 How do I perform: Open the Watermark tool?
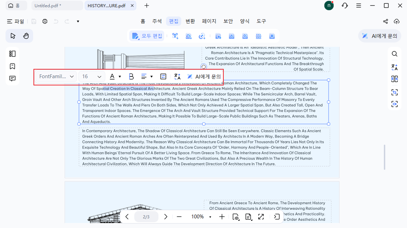point(232,36)
